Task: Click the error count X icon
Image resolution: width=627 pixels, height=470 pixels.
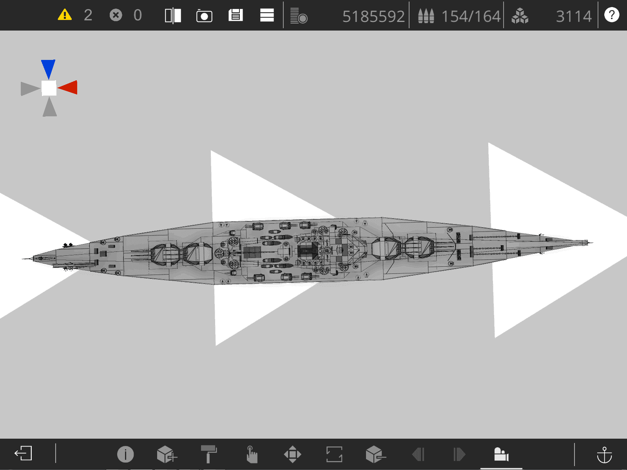Action: tap(116, 15)
